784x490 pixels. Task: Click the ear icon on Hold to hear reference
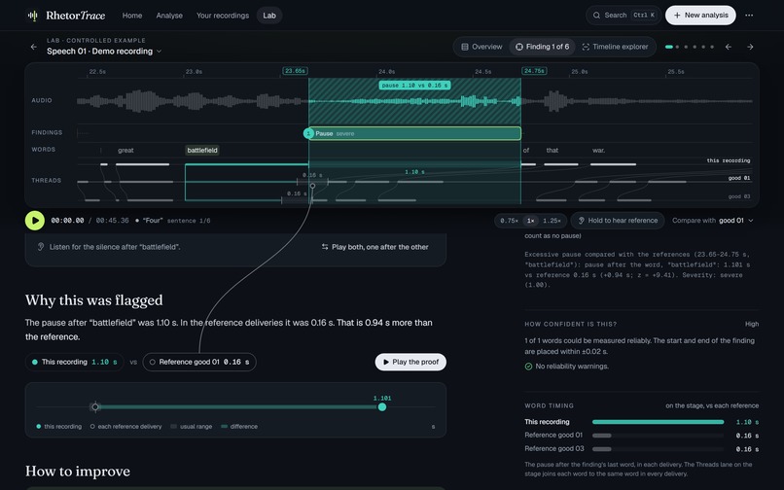581,221
